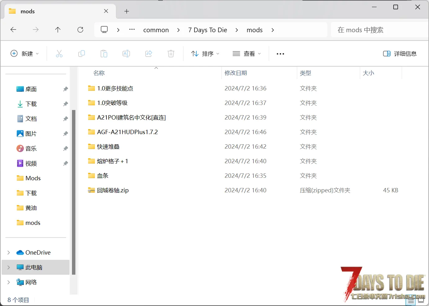Sort by 大小 column header
The height and width of the screenshot is (306, 429).
pyautogui.click(x=369, y=73)
